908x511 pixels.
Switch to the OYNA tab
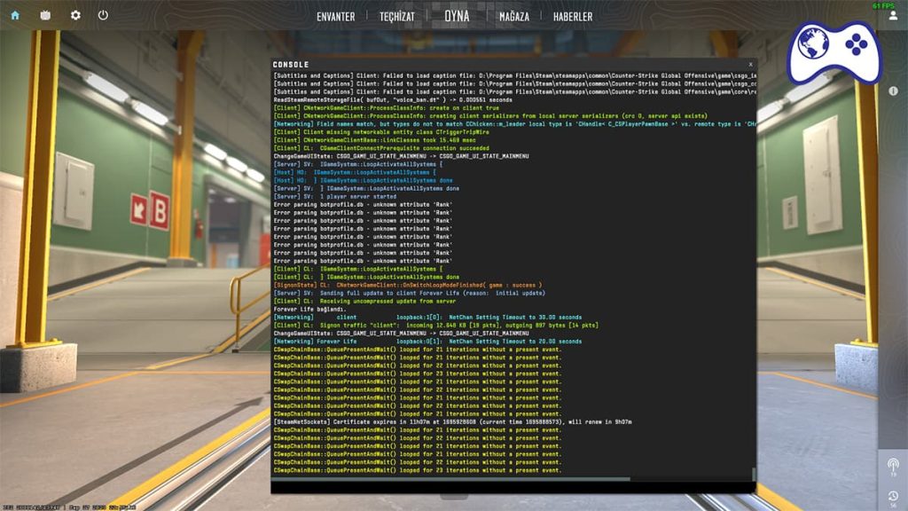457,16
